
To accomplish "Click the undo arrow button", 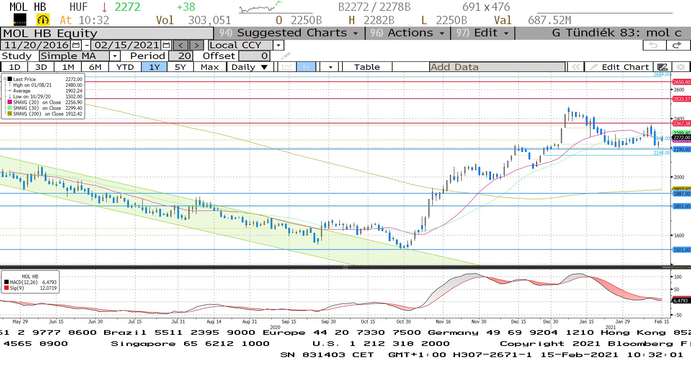I will (x=654, y=45).
